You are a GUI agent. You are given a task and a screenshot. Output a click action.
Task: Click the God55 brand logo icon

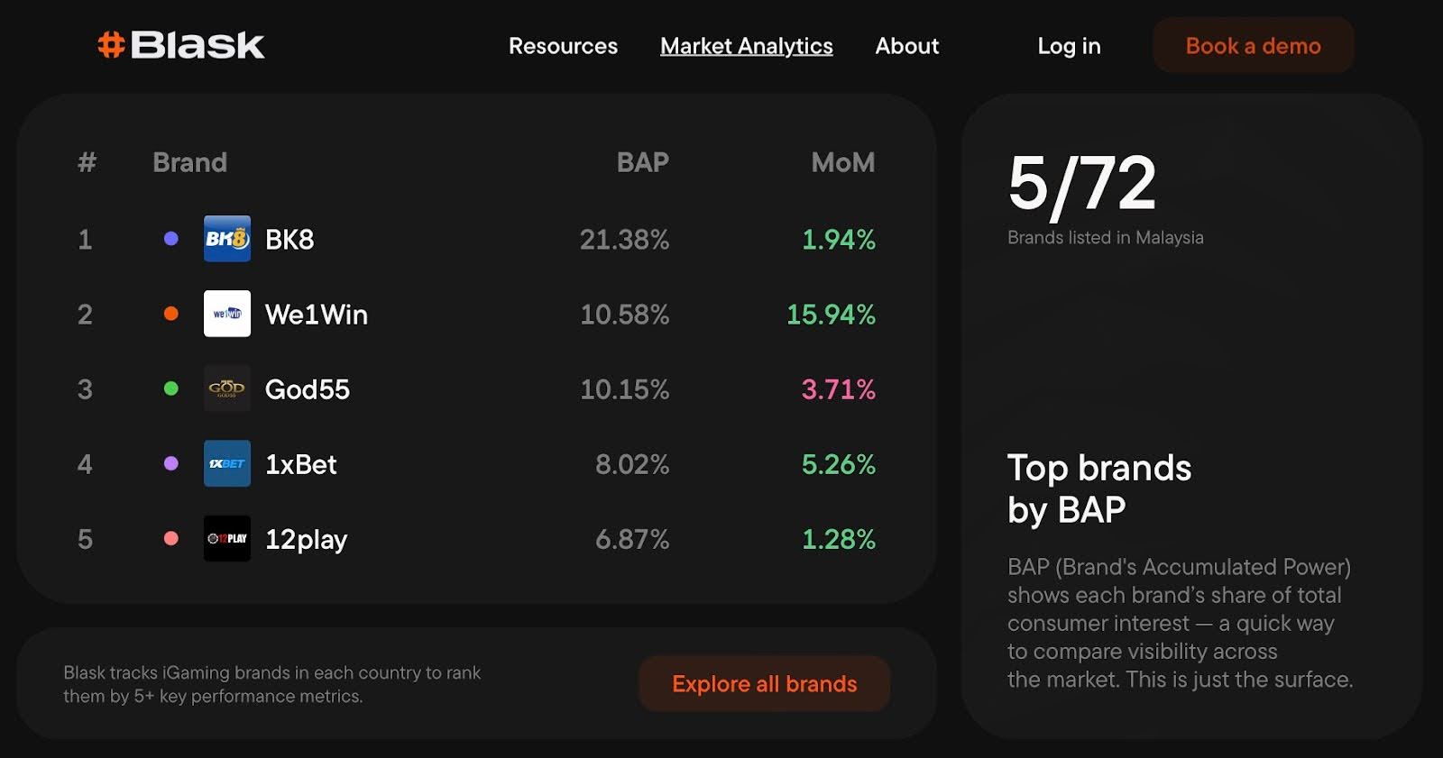click(227, 388)
